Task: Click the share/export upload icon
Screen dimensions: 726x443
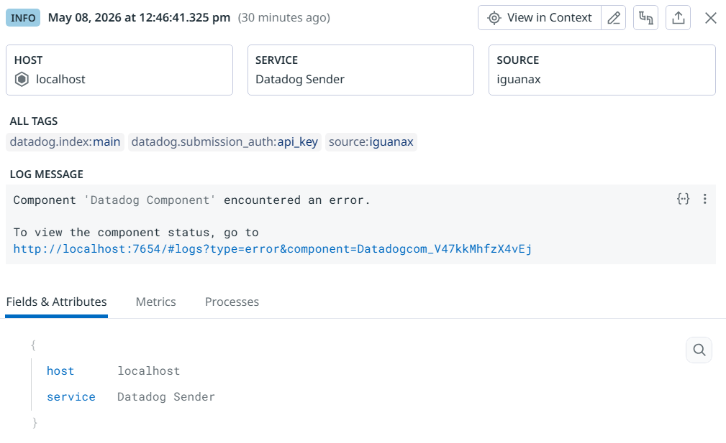Action: pos(678,18)
